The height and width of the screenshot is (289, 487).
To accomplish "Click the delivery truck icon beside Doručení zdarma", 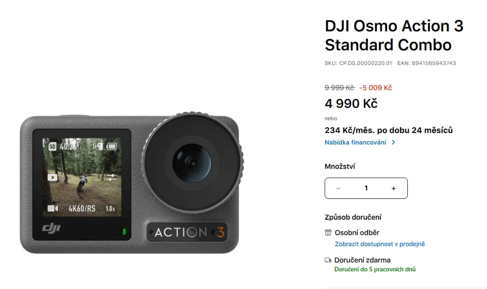I will coord(328,260).
